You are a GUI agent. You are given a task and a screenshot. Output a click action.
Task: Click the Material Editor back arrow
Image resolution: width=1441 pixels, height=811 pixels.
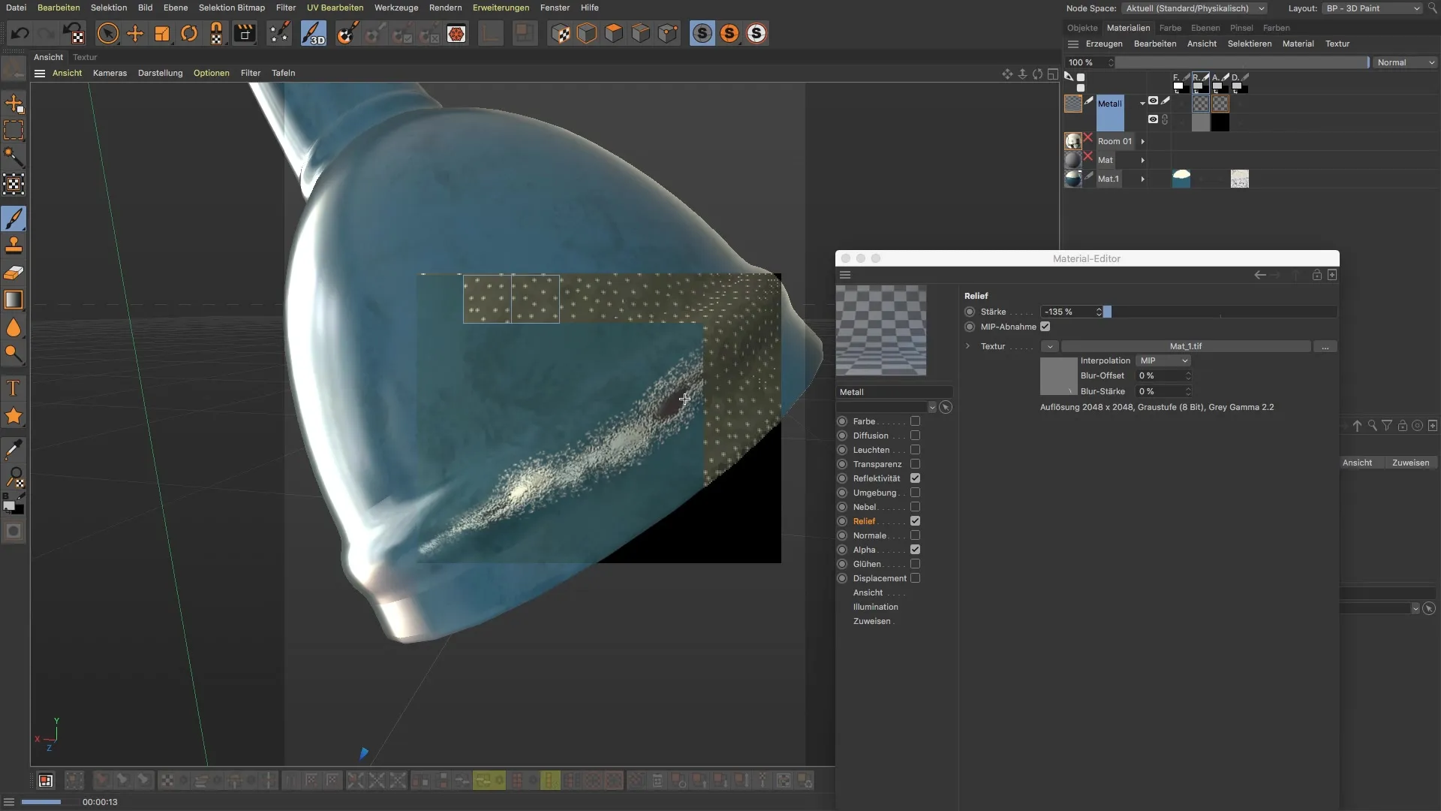1260,275
